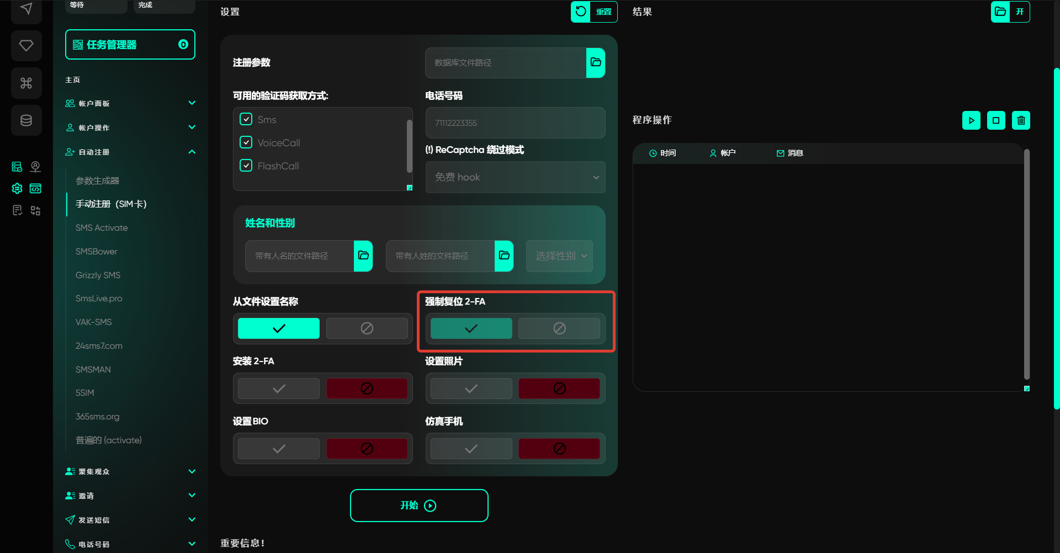
Task: Select SMS Activate in the sidebar
Action: click(x=102, y=228)
